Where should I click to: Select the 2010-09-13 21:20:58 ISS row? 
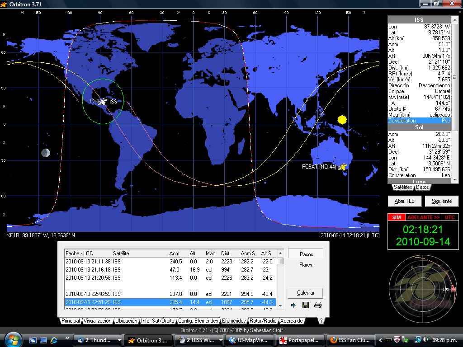pyautogui.click(x=170, y=278)
